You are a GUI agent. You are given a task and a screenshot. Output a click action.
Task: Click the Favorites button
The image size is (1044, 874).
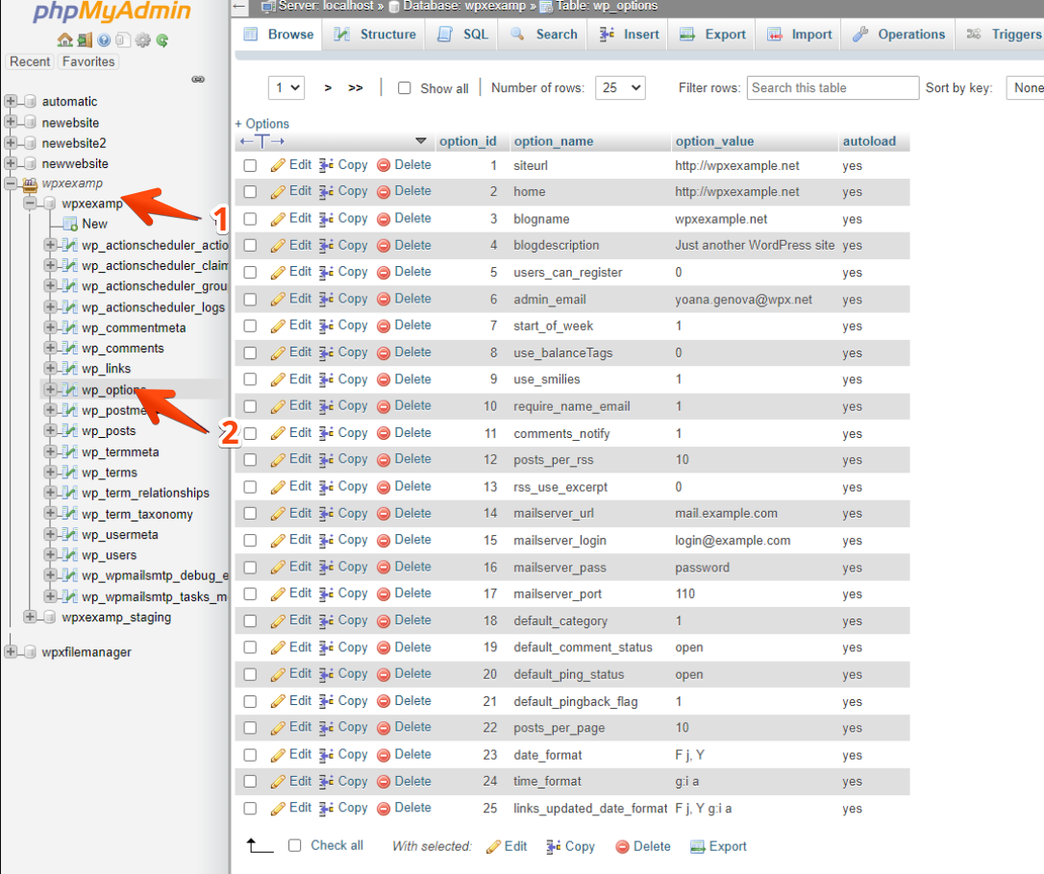point(87,61)
